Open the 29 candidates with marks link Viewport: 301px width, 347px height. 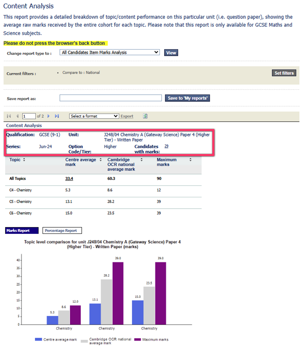click(x=166, y=146)
